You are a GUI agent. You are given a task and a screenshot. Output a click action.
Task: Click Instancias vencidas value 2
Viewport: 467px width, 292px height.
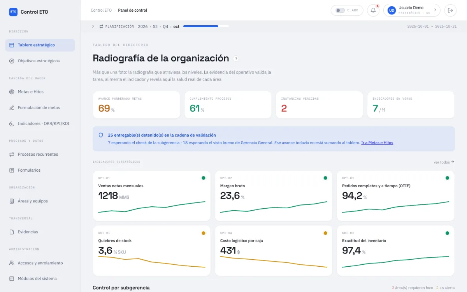284,109
